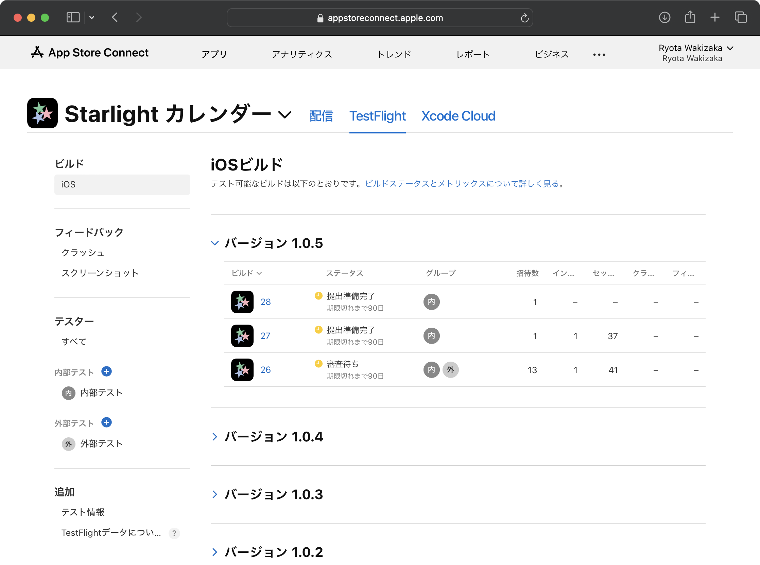The width and height of the screenshot is (760, 565).
Task: Open the Safari tab overview icon
Action: click(x=741, y=17)
